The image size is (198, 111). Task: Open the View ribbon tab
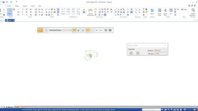(x=40, y=6)
